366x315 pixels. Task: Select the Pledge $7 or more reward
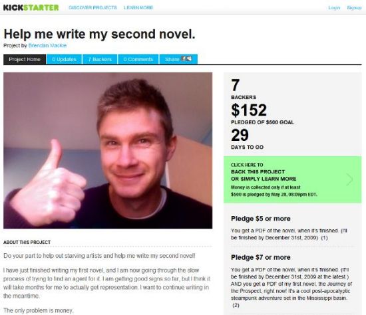(x=261, y=257)
